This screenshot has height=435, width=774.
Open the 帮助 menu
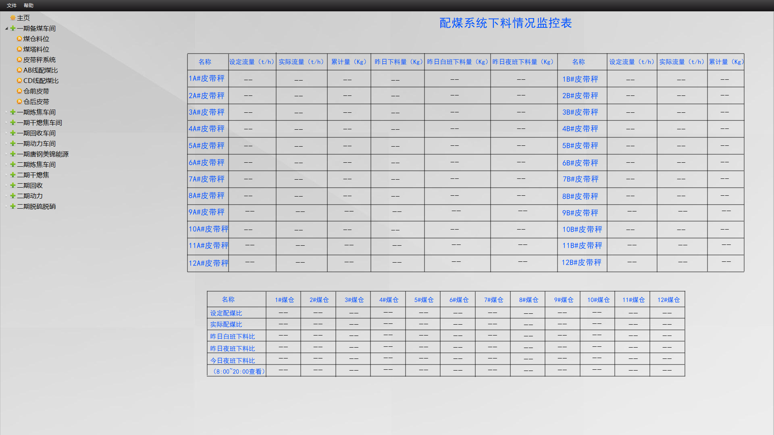pyautogui.click(x=29, y=5)
